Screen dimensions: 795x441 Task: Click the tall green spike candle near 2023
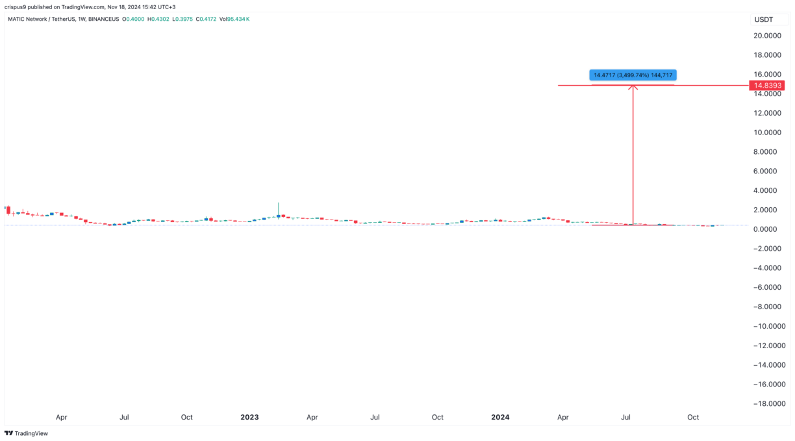click(278, 211)
